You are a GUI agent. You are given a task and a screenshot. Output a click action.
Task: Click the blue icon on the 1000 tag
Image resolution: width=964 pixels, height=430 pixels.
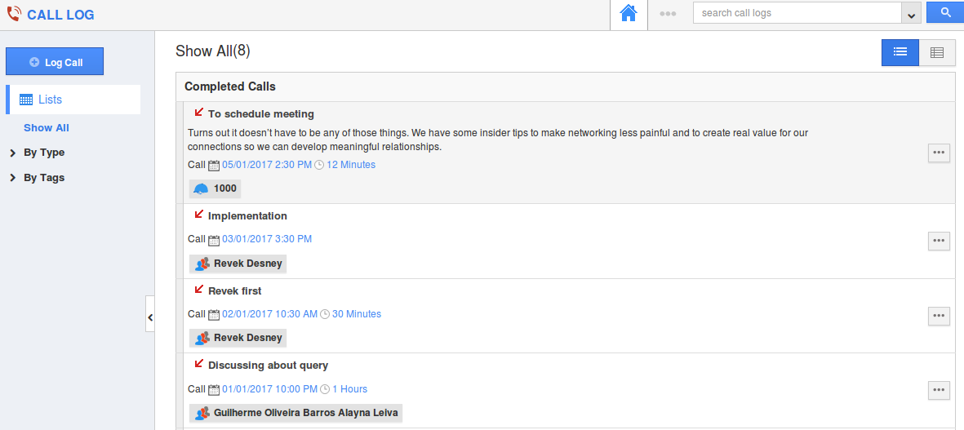(202, 188)
